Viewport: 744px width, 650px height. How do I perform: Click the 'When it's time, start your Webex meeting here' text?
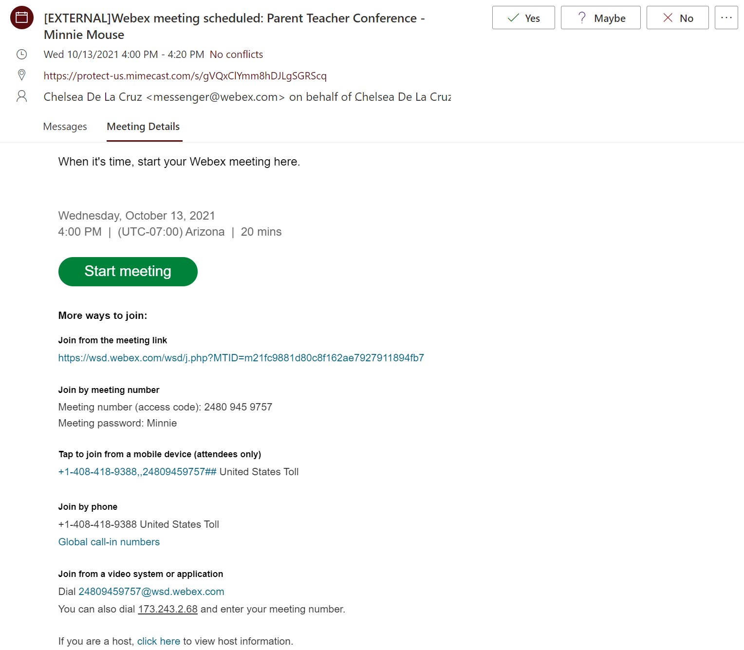tap(179, 162)
